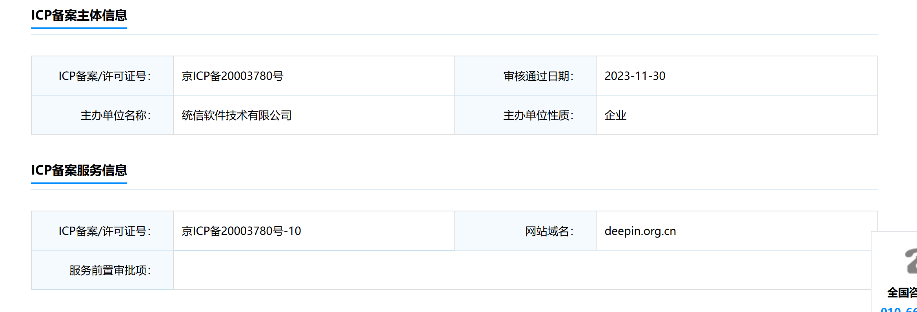Viewport: 917px width, 312px height.
Task: Click the approval date 2023-11-30
Action: pos(635,76)
